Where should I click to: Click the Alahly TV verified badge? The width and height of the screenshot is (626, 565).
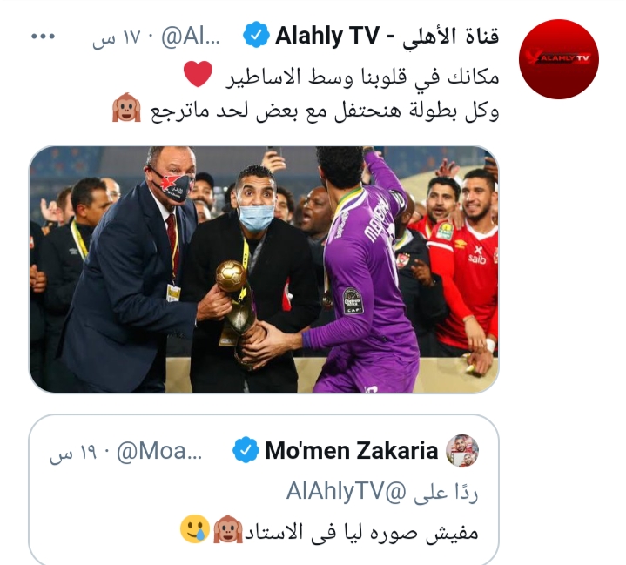pyautogui.click(x=256, y=36)
